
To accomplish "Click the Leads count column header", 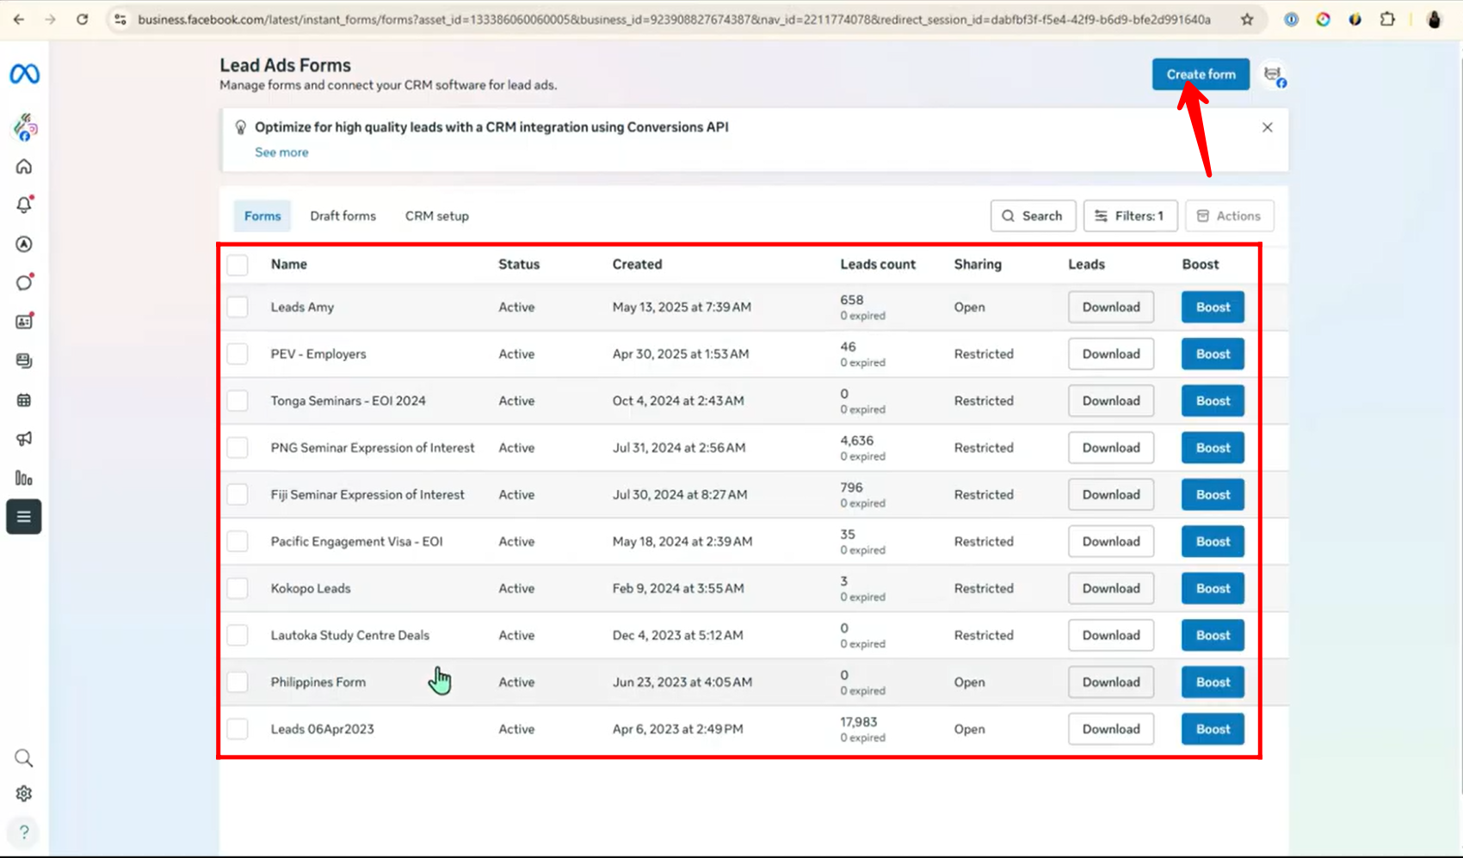I will click(877, 265).
